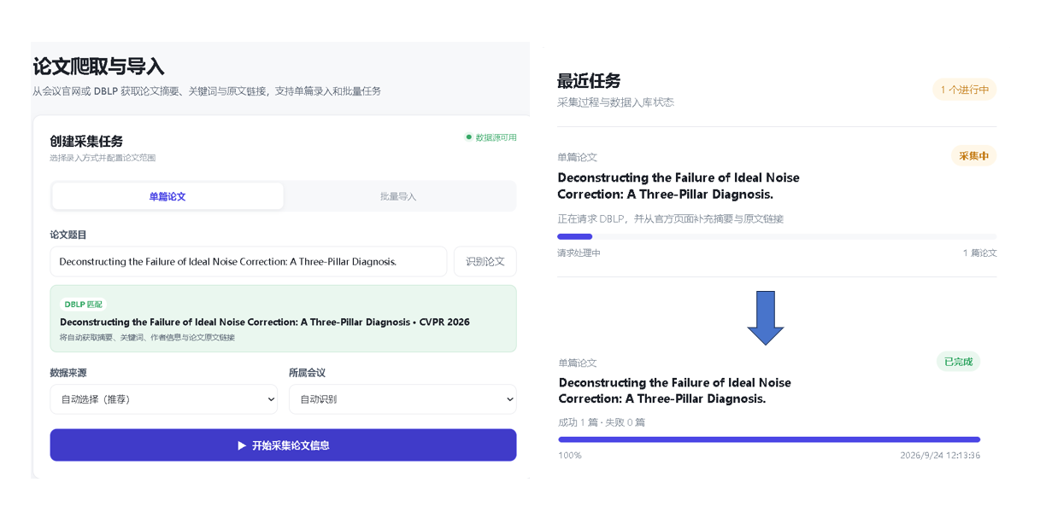Start collection with 开始采集论文信息 button
Viewport: 1040px width, 523px height.
(283, 445)
